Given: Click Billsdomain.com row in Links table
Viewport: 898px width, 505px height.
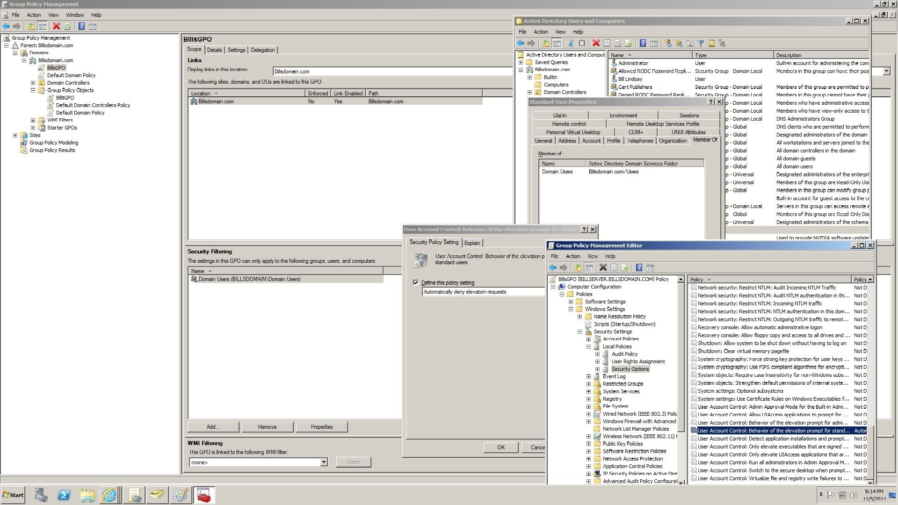Looking at the screenshot, I should point(335,101).
